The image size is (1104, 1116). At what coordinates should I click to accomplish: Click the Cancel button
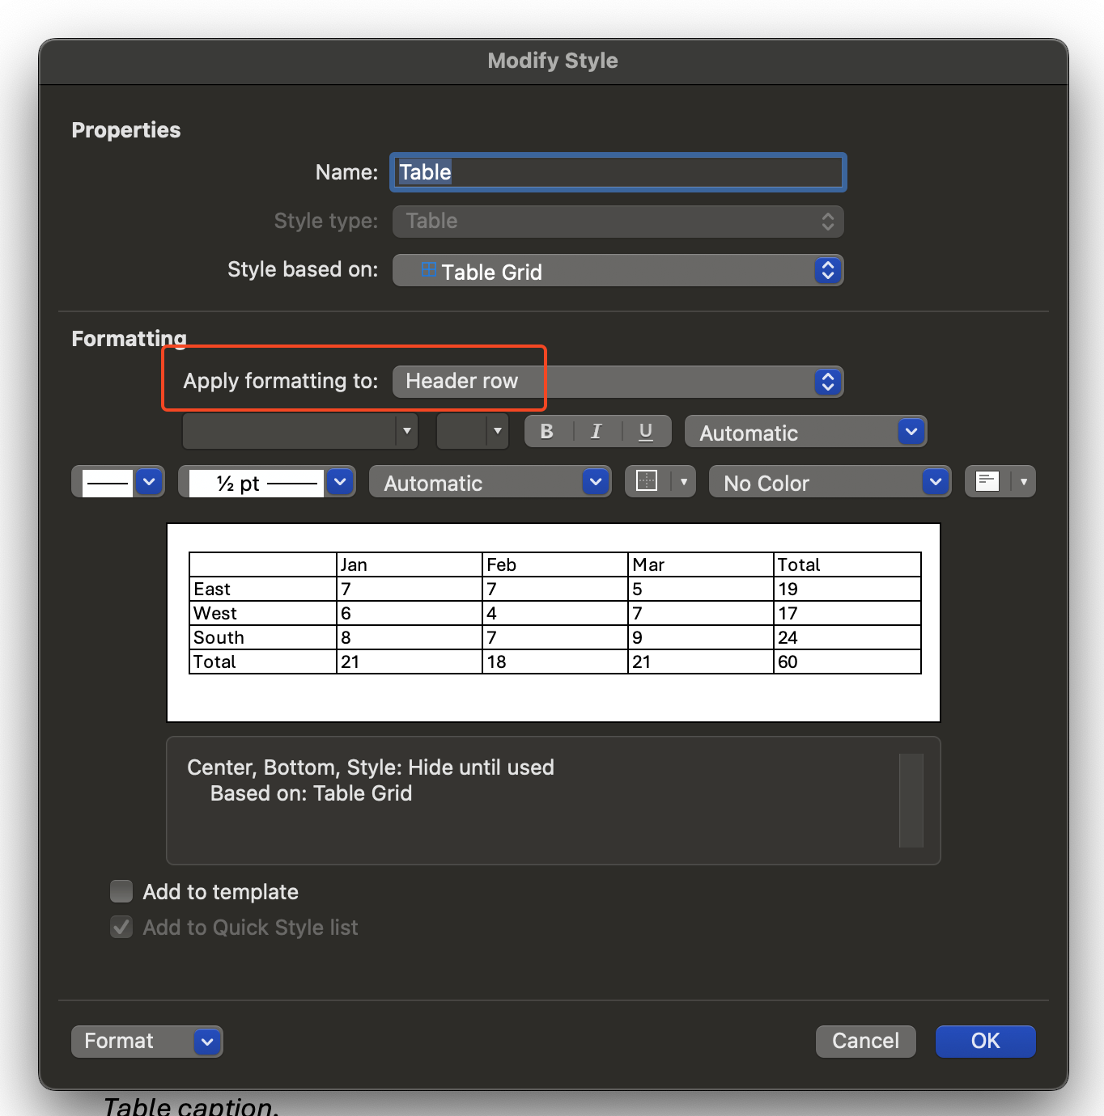click(x=865, y=1041)
